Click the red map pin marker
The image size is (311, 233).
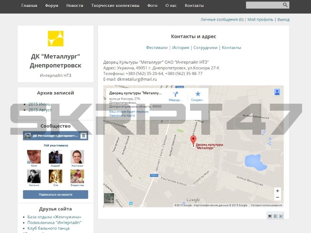193,141
